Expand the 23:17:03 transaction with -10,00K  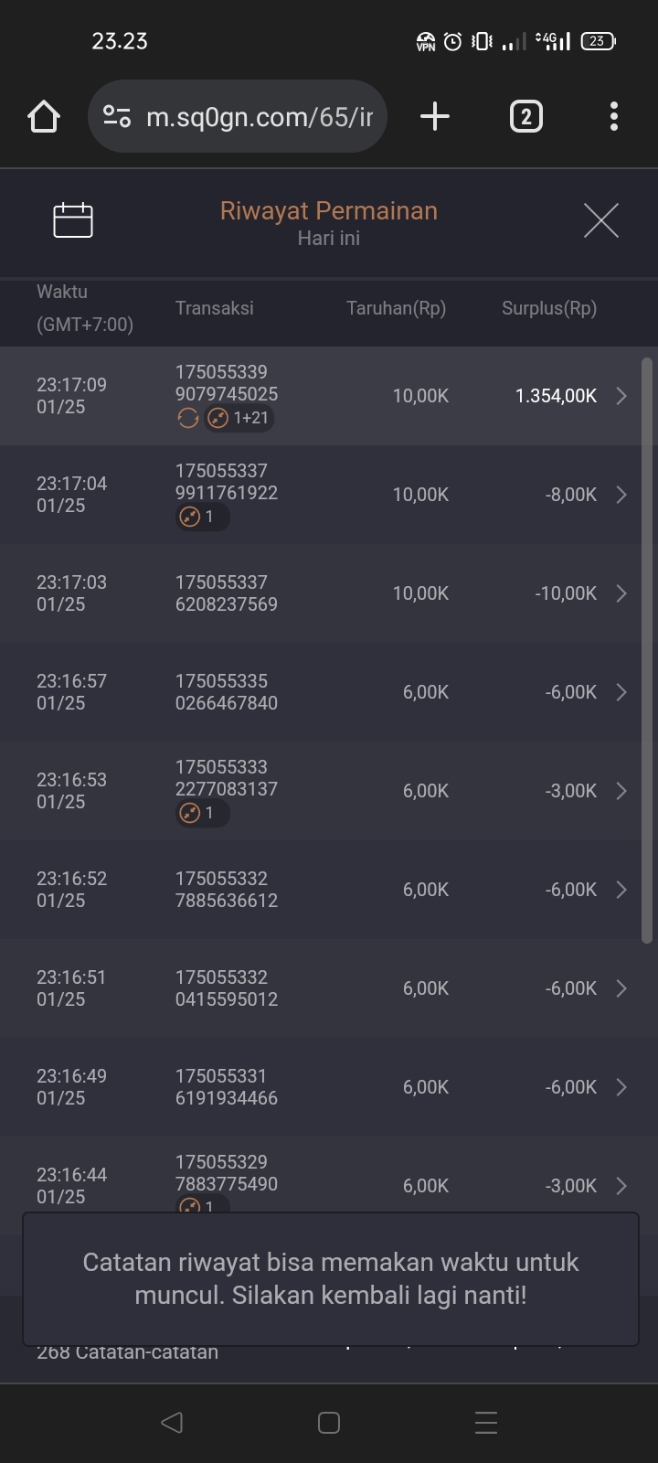[621, 593]
